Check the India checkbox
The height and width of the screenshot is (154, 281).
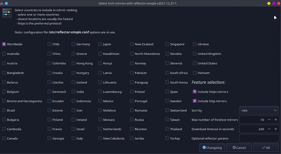coord(73,91)
